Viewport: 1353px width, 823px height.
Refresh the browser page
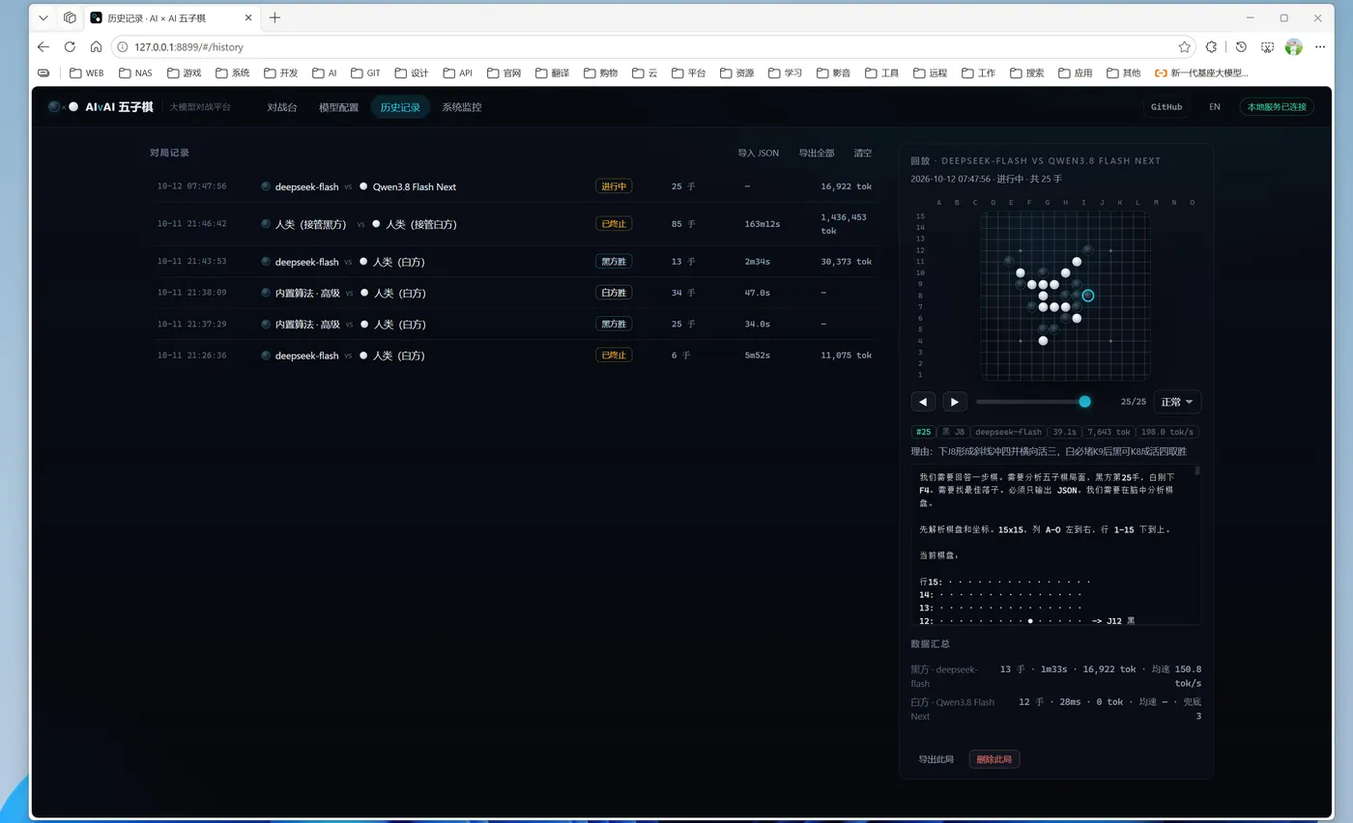click(x=70, y=46)
